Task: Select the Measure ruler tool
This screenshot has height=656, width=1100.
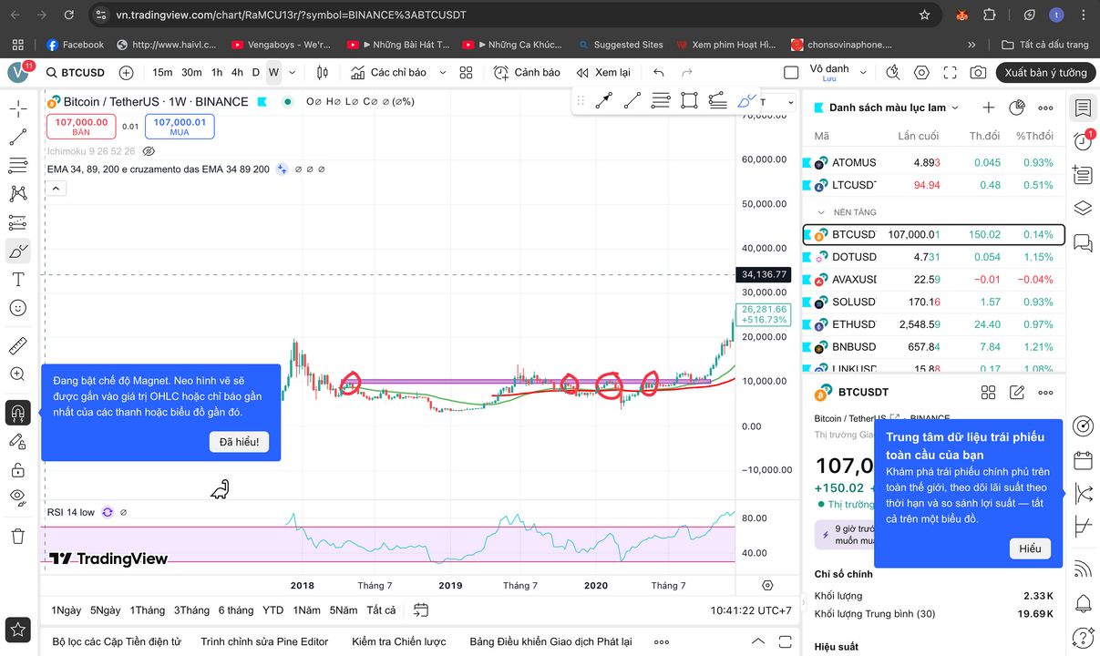Action: [x=18, y=345]
